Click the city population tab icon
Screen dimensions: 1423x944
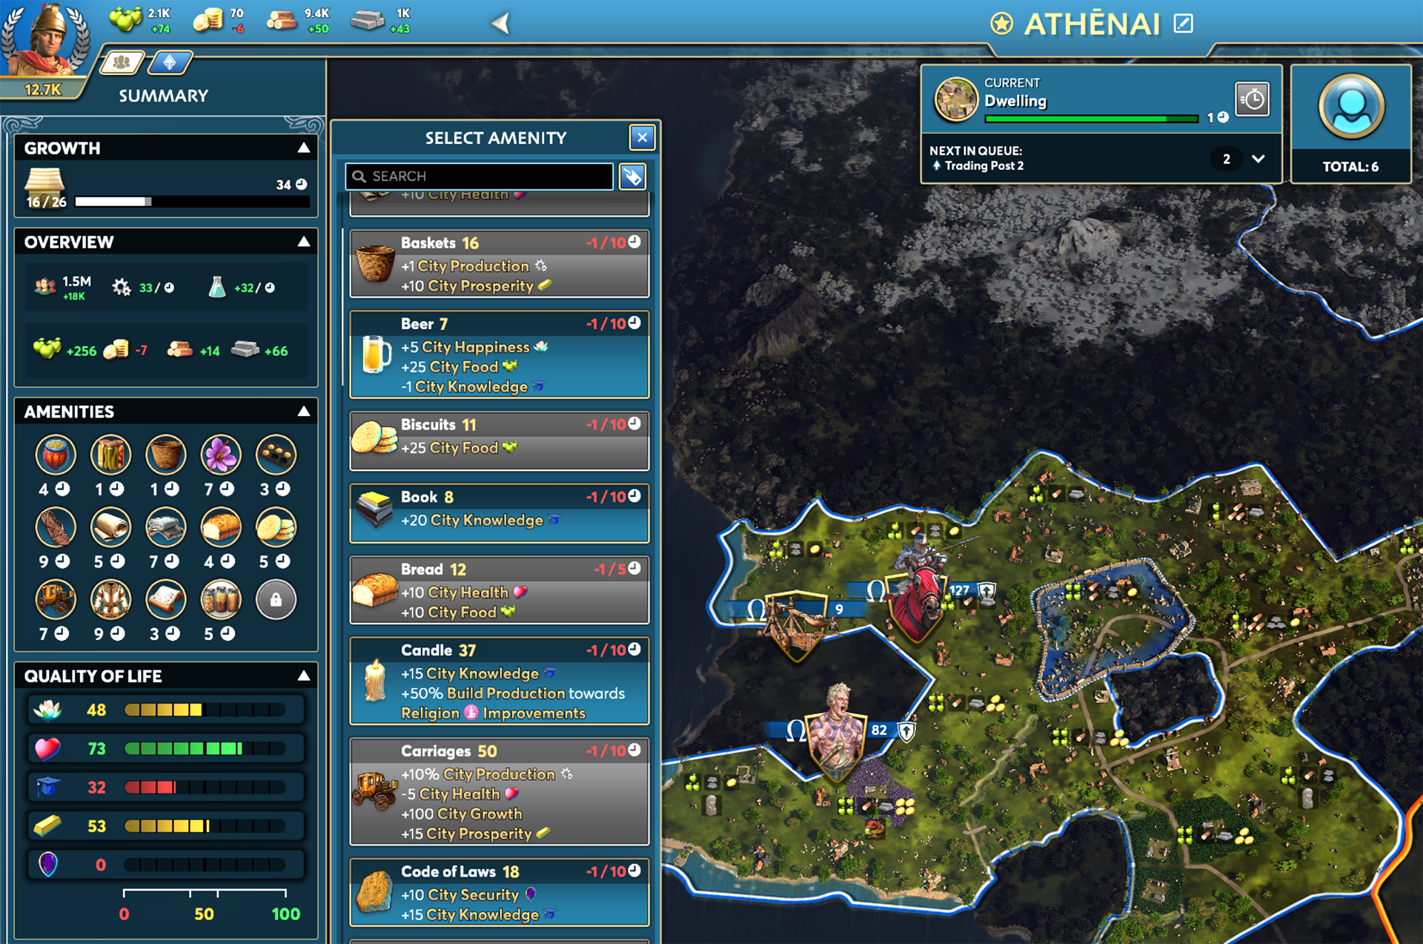[122, 62]
